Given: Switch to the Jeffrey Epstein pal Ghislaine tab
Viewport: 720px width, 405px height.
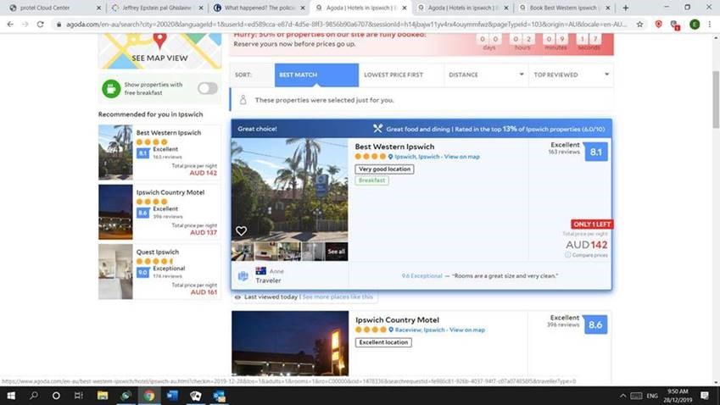Looking at the screenshot, I should click(157, 8).
